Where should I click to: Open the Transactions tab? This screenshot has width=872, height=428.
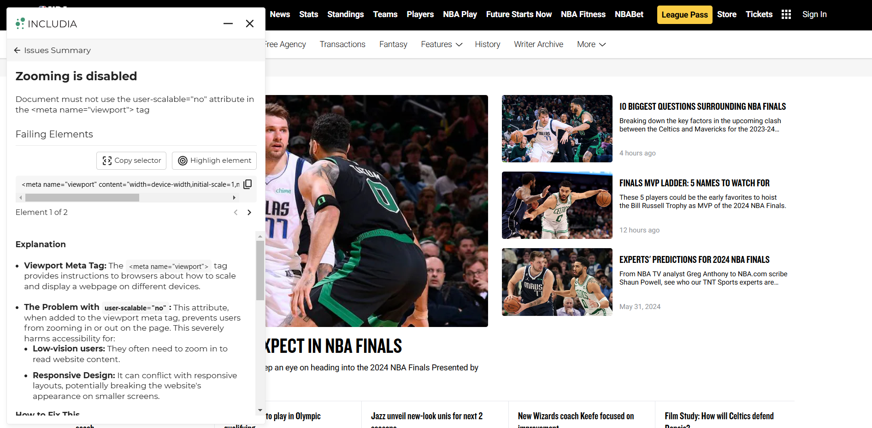pos(342,44)
